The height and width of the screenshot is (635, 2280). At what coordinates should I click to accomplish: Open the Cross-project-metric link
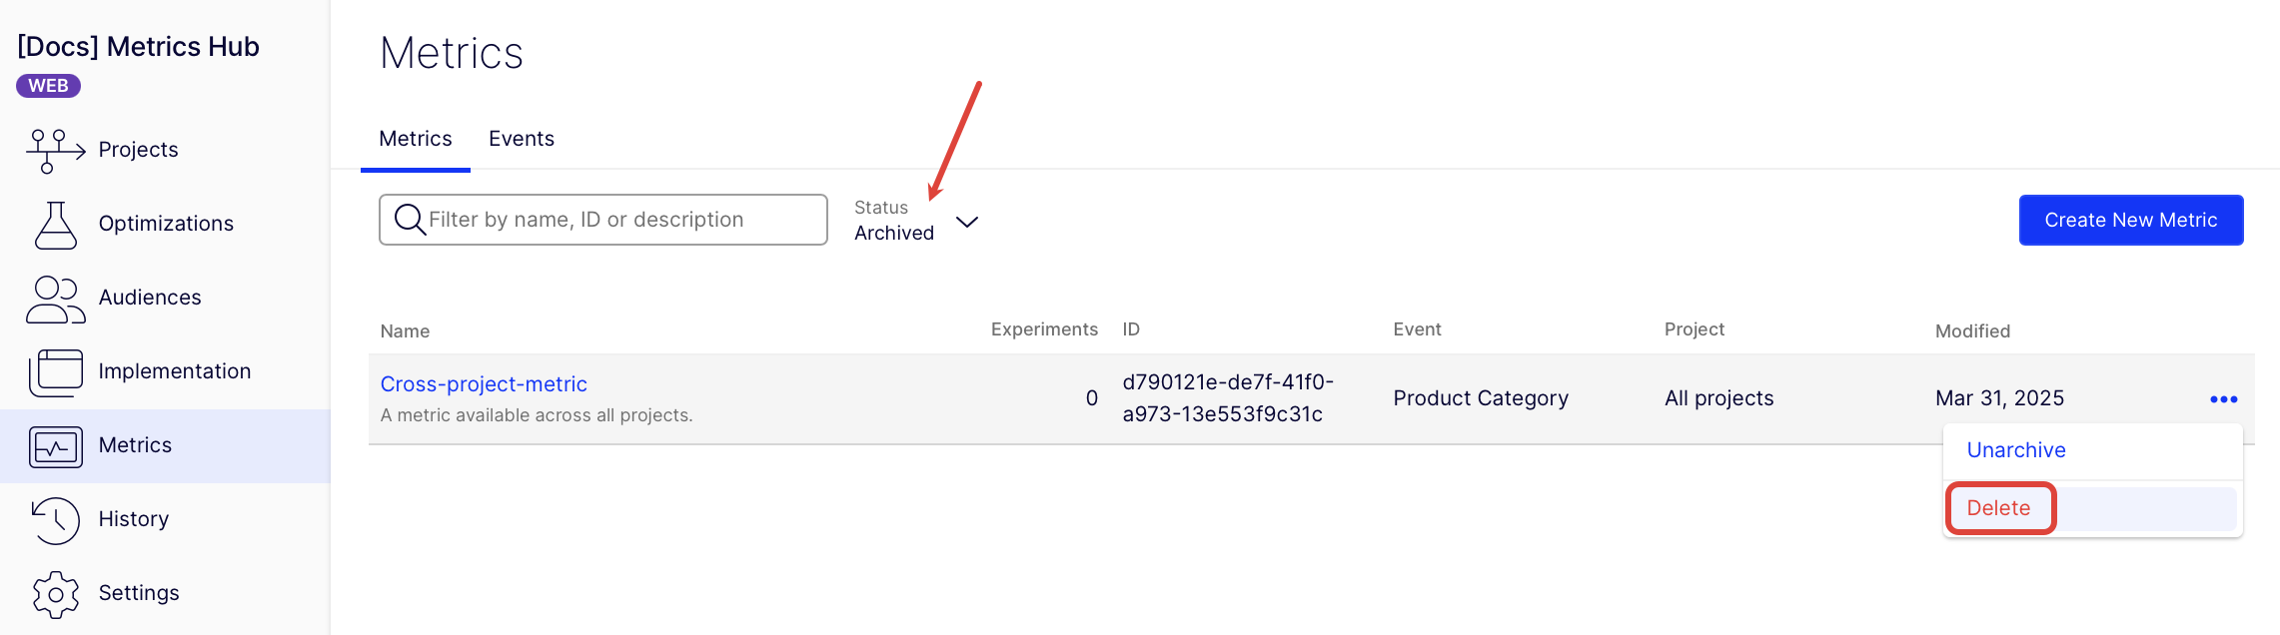484,384
